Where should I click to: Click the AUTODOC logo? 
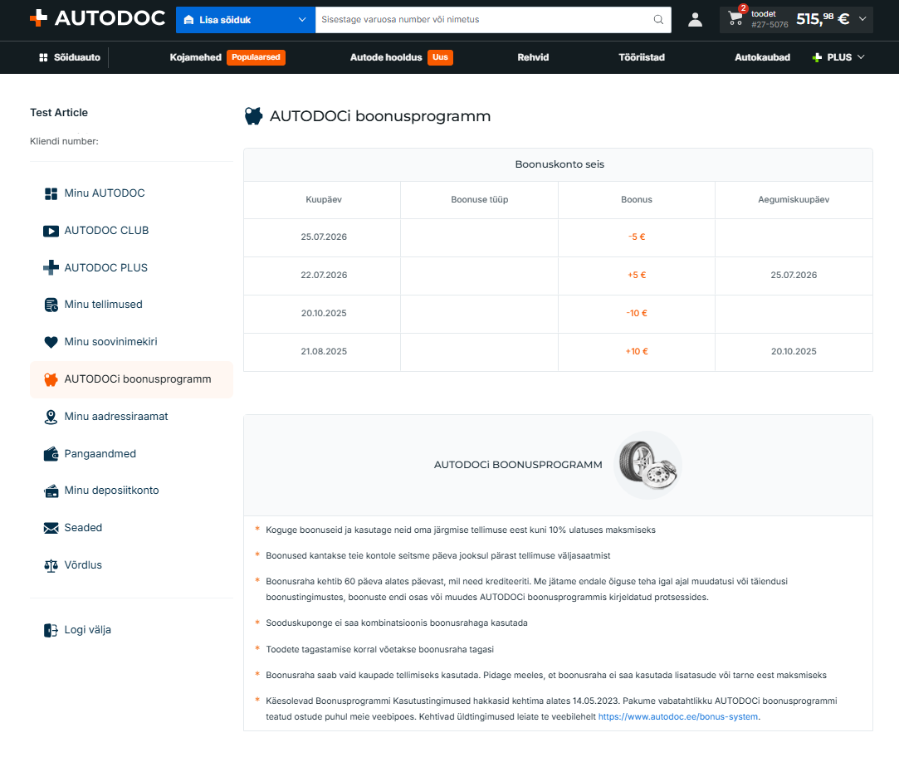(x=97, y=18)
